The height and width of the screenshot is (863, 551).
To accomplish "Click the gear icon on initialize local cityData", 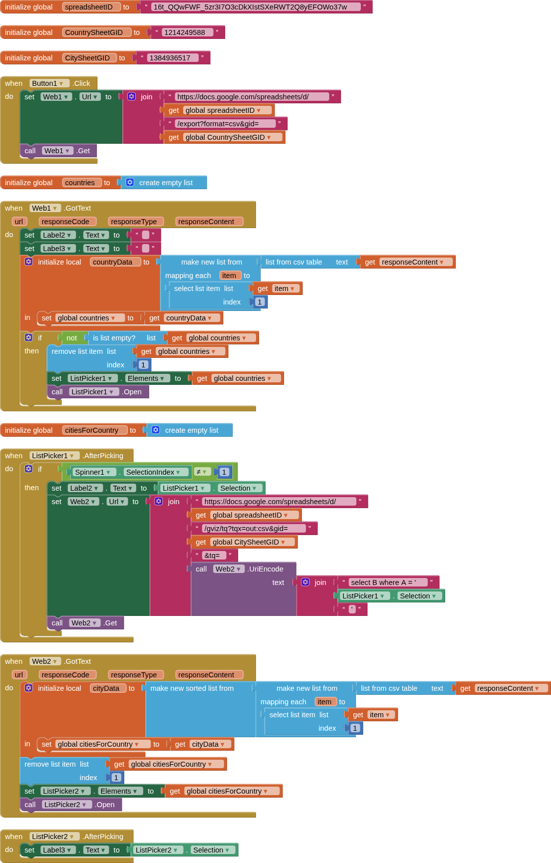I will 29,688.
